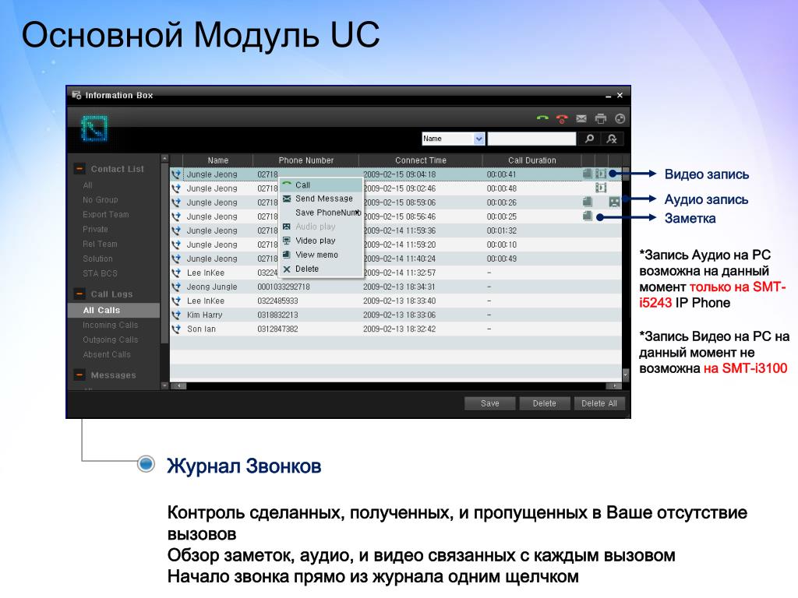798x598 pixels.
Task: Sort by the Phone Number column header
Action: pyautogui.click(x=305, y=160)
